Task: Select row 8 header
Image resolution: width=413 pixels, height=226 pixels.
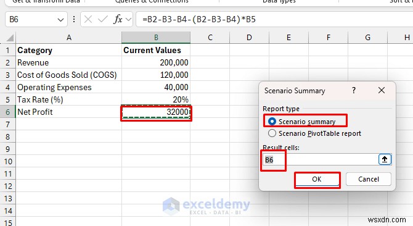Action: [7, 136]
